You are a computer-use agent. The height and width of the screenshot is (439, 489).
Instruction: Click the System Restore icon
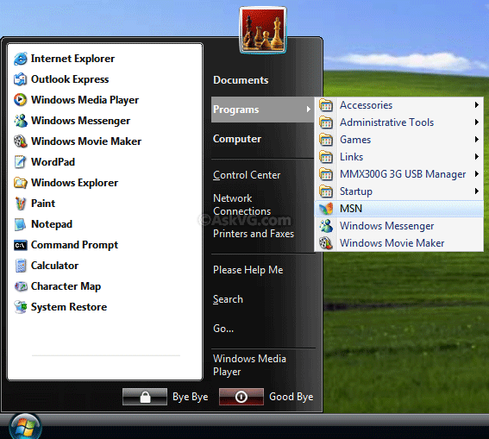[x=21, y=307]
